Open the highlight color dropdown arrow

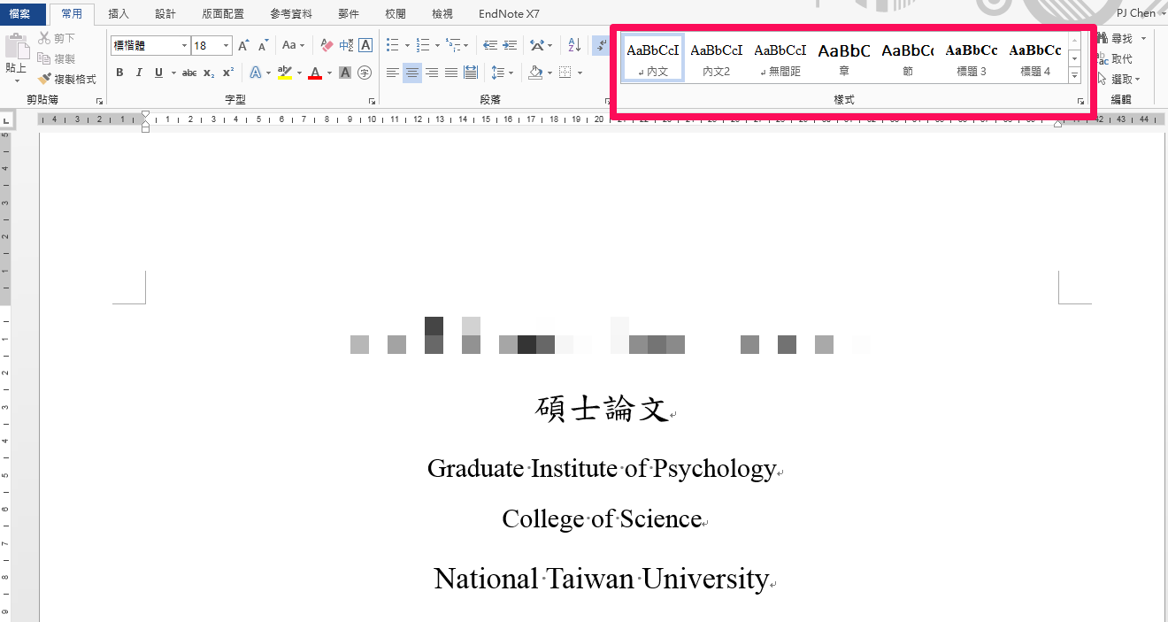click(298, 73)
